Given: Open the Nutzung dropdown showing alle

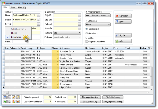Looking at the screenshot, I should point(67,33).
